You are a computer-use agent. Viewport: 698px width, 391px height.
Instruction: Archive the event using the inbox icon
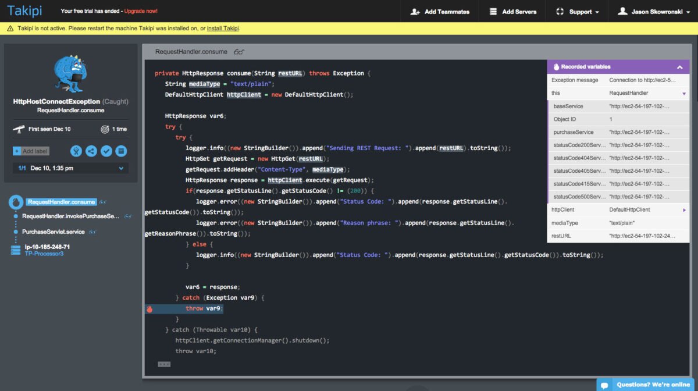point(121,151)
